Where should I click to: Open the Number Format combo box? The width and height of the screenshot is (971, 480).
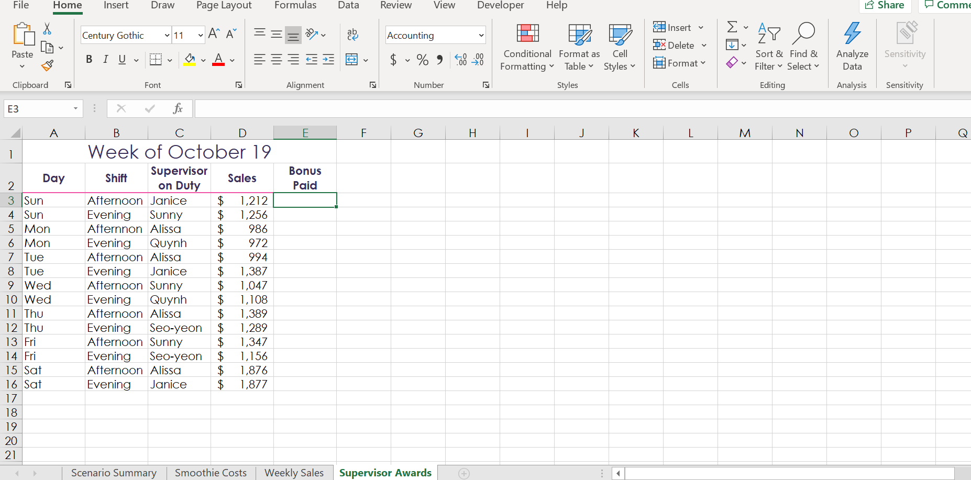435,35
